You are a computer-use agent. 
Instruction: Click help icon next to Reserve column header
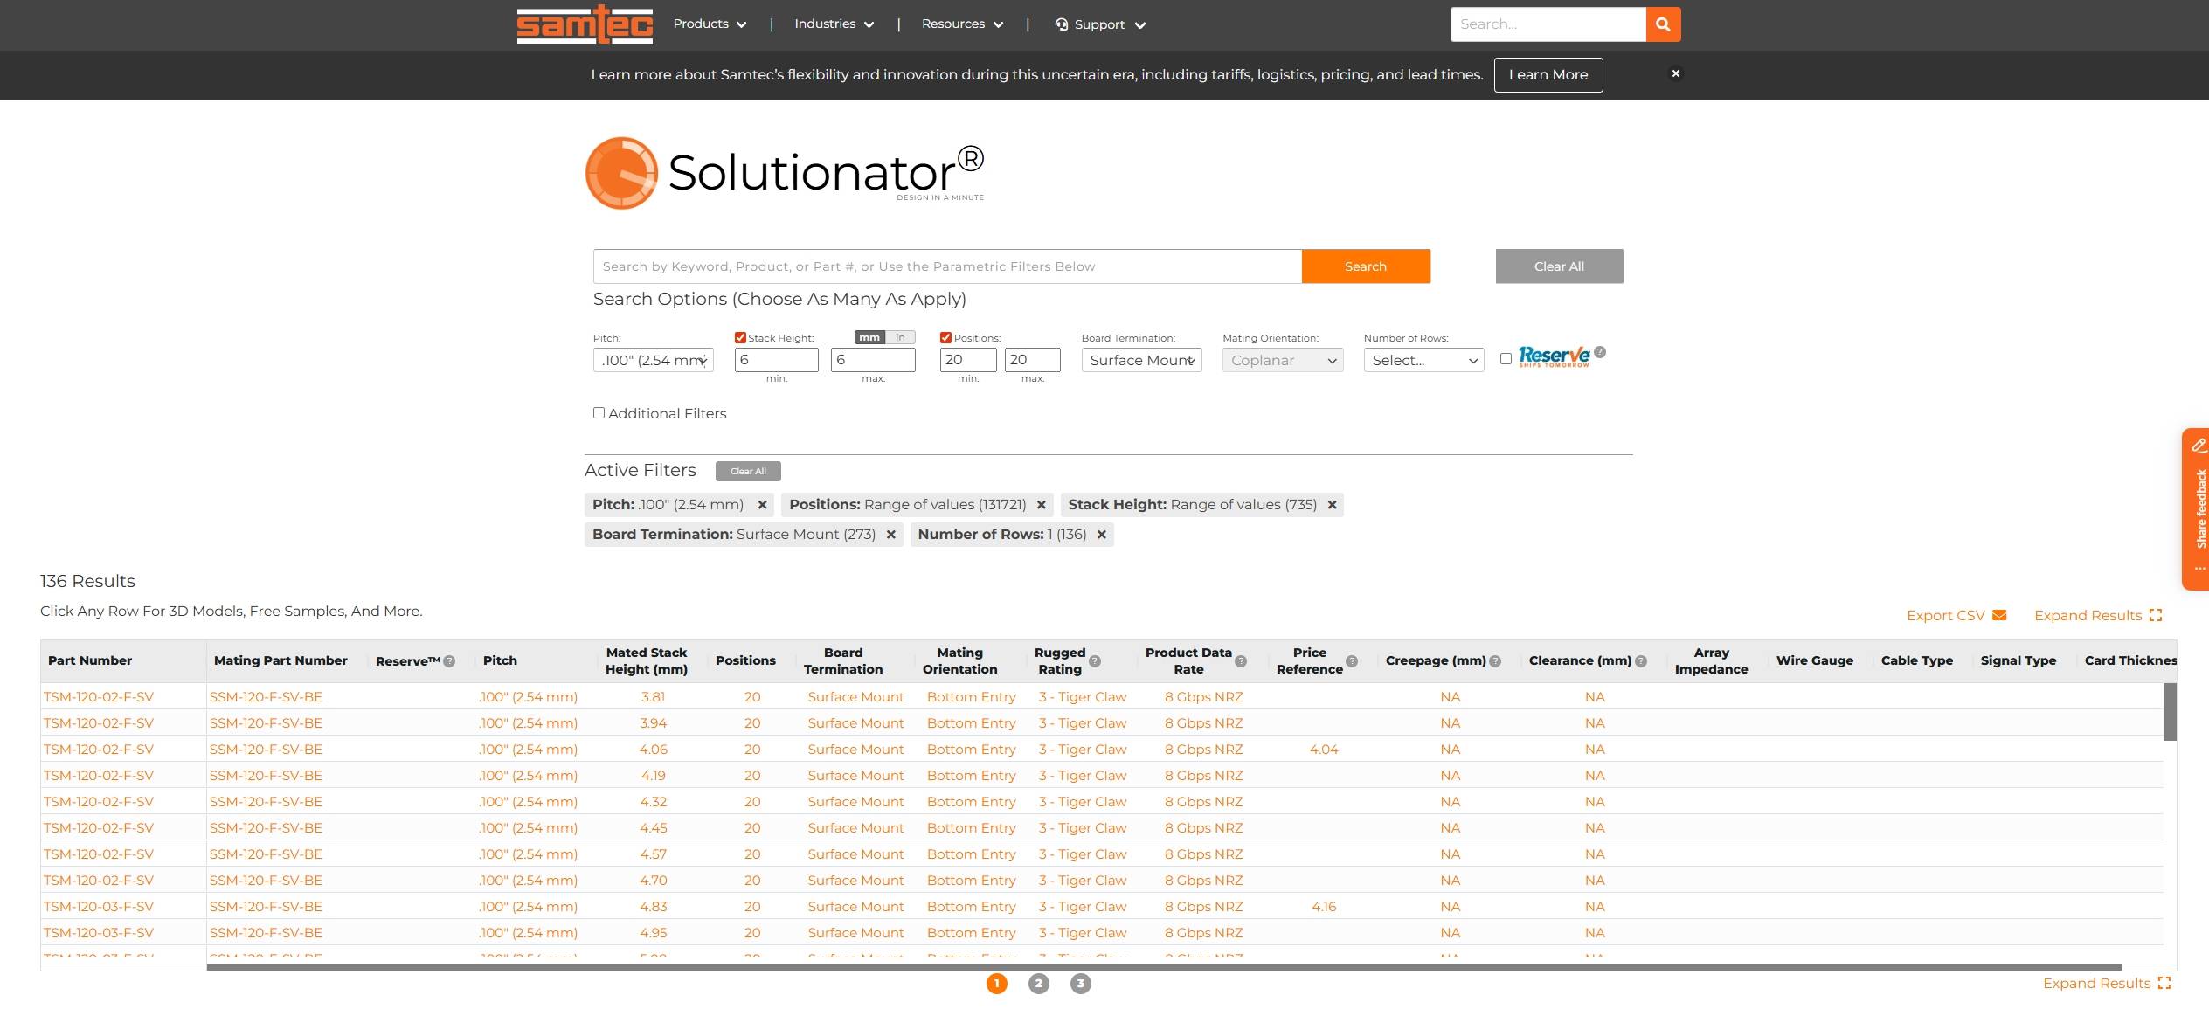coord(449,661)
